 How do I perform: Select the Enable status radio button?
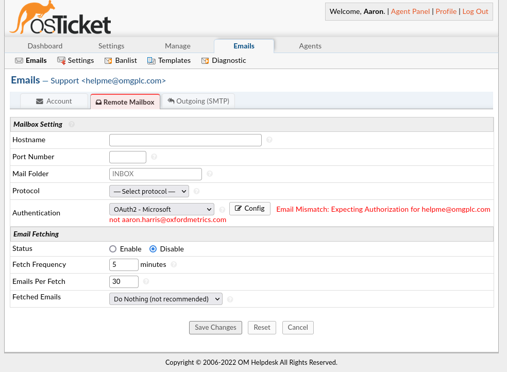click(x=113, y=249)
